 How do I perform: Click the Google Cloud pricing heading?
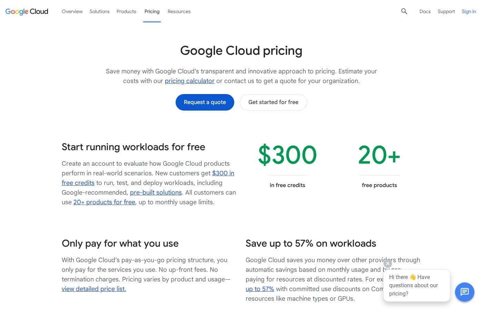(241, 51)
